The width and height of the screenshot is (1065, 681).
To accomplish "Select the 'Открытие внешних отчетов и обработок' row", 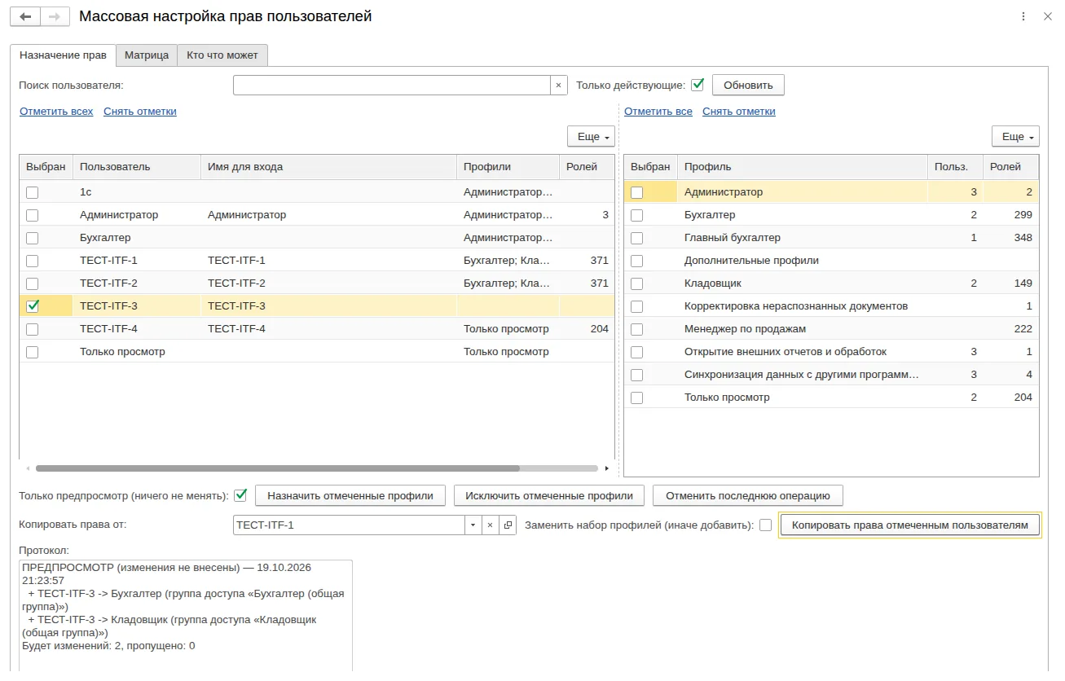I will pos(831,352).
